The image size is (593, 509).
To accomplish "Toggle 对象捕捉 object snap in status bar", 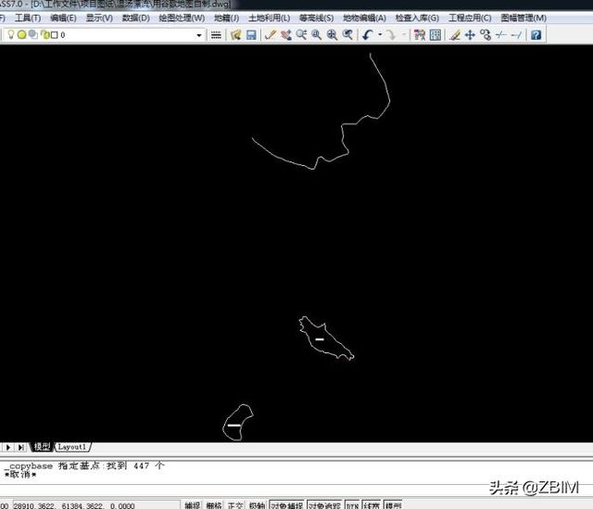I will click(286, 505).
